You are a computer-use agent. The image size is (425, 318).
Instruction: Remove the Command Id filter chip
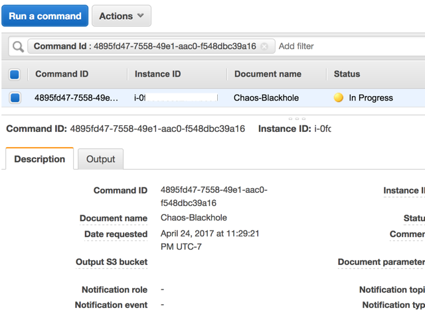(x=264, y=46)
